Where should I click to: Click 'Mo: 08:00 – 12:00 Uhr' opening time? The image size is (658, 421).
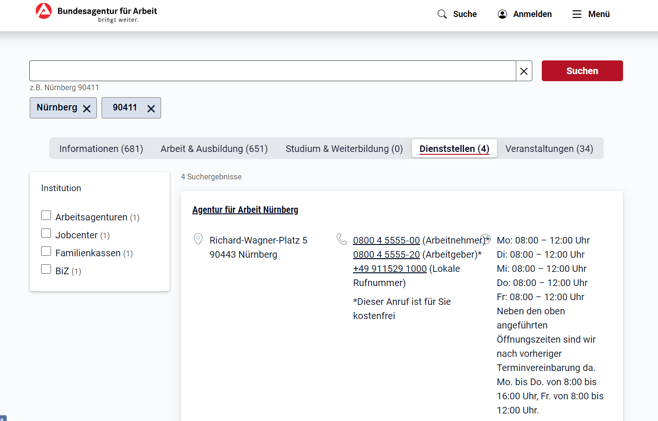[543, 240]
